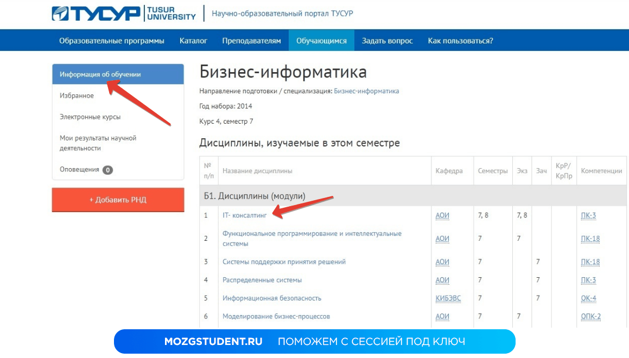This screenshot has width=629, height=358.
Task: Open the Системы поддержки принятия решений discipline
Action: pyautogui.click(x=284, y=262)
